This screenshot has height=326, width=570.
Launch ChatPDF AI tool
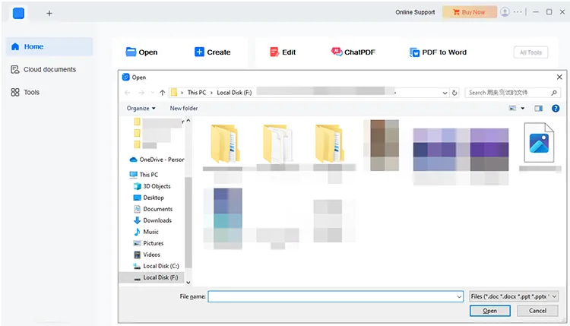[353, 52]
